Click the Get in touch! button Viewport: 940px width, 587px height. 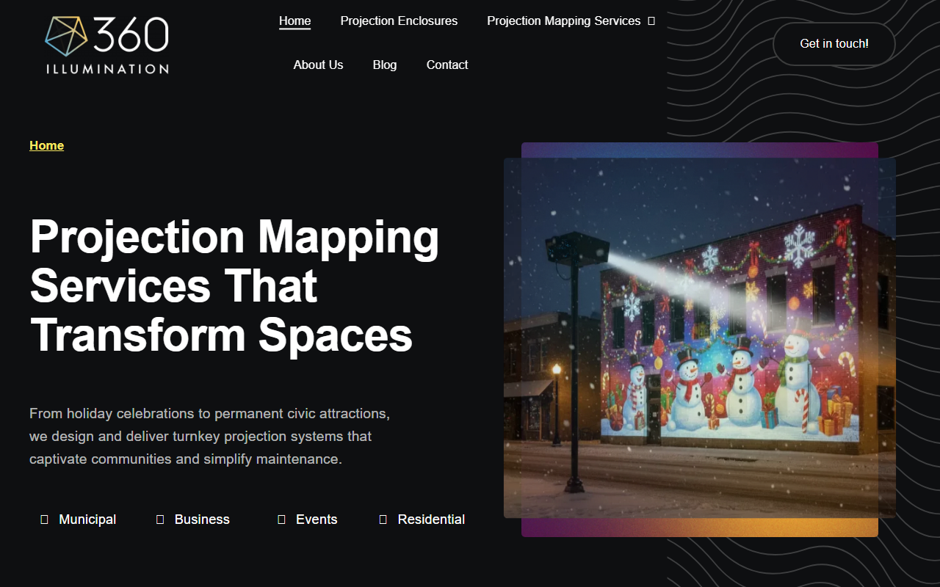pos(834,44)
